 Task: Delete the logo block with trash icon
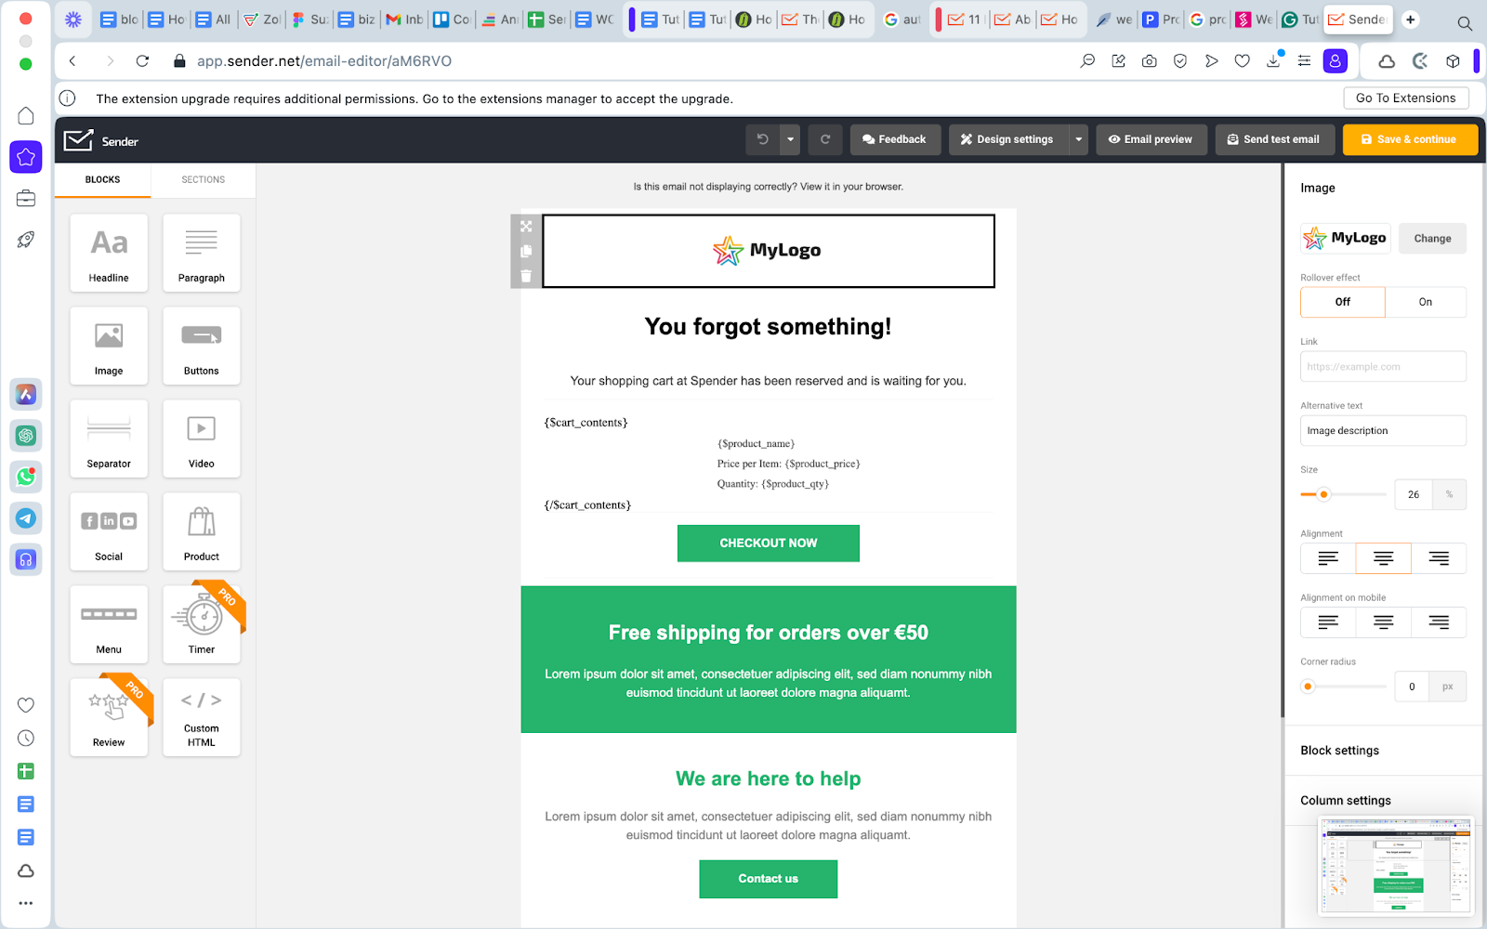click(x=526, y=276)
